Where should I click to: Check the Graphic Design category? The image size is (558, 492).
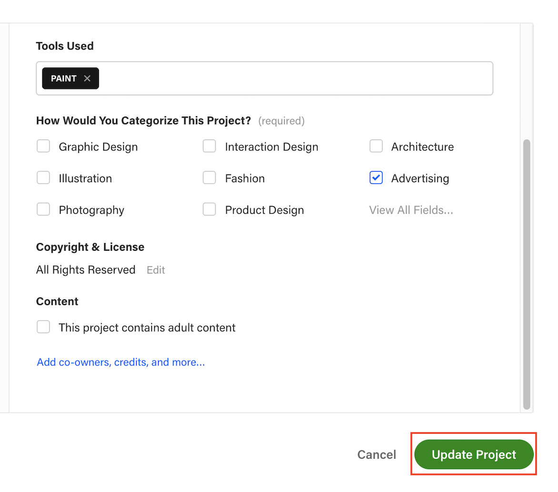(43, 146)
